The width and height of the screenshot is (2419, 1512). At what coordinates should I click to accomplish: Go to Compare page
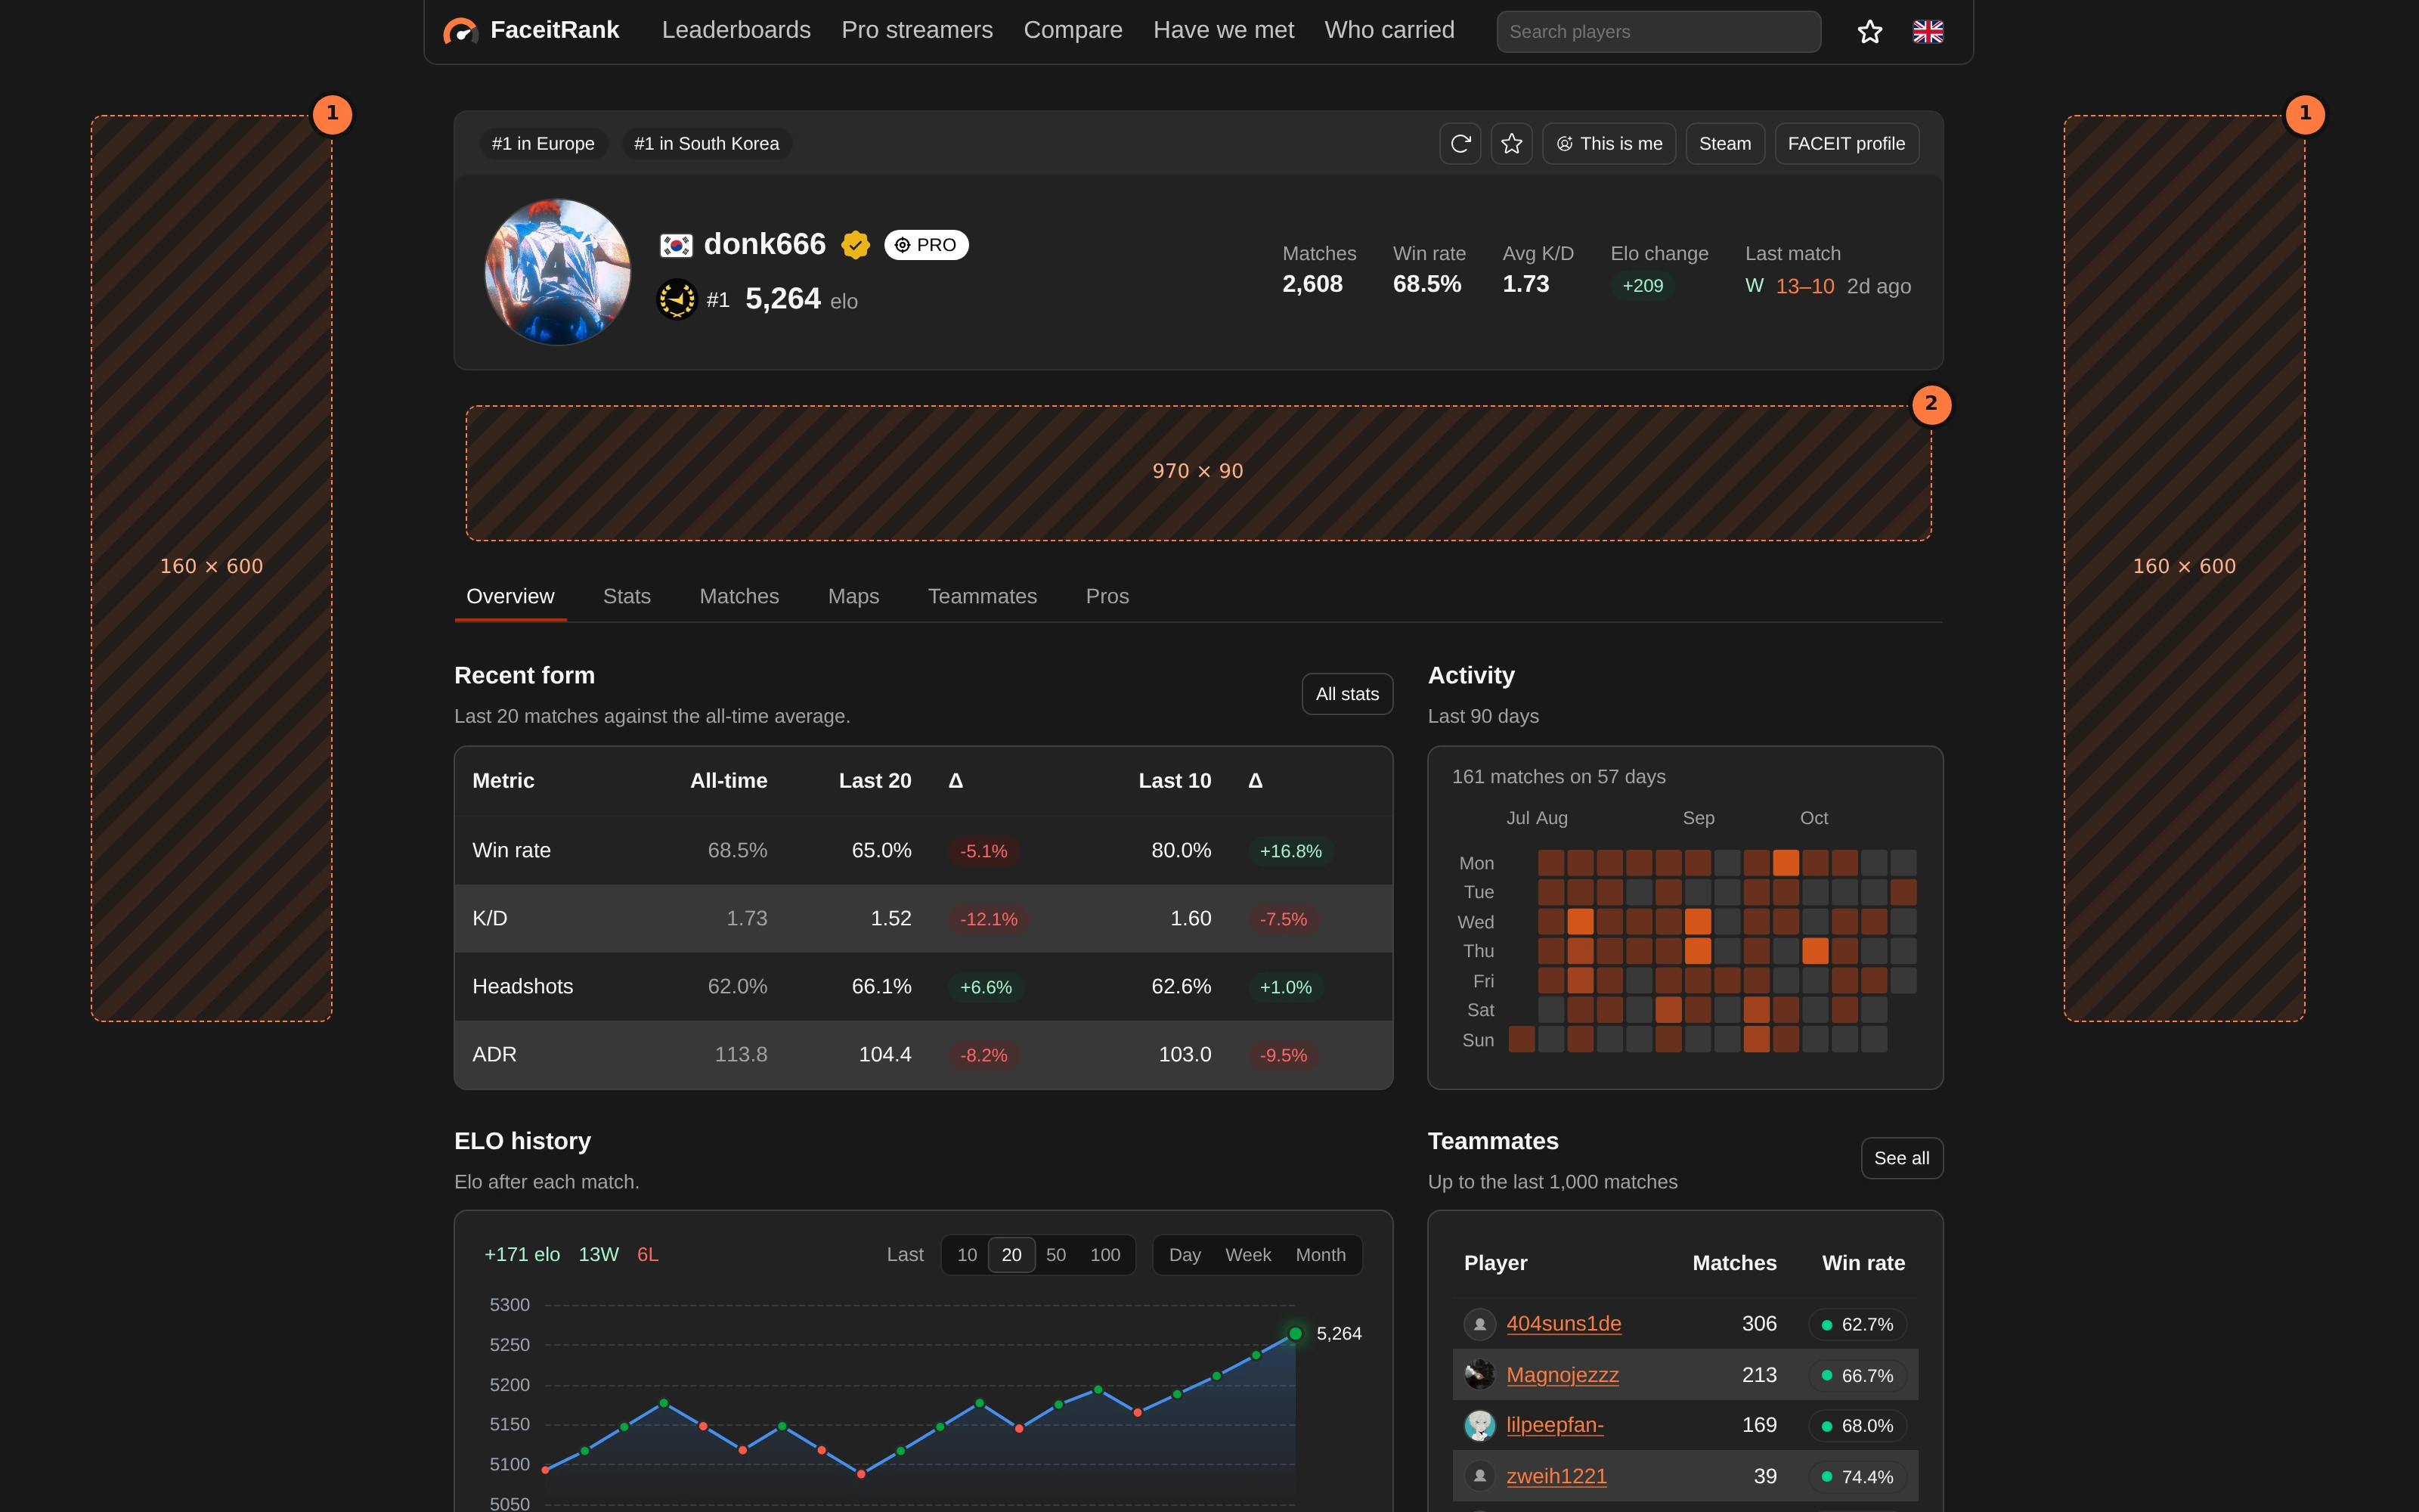point(1073,30)
